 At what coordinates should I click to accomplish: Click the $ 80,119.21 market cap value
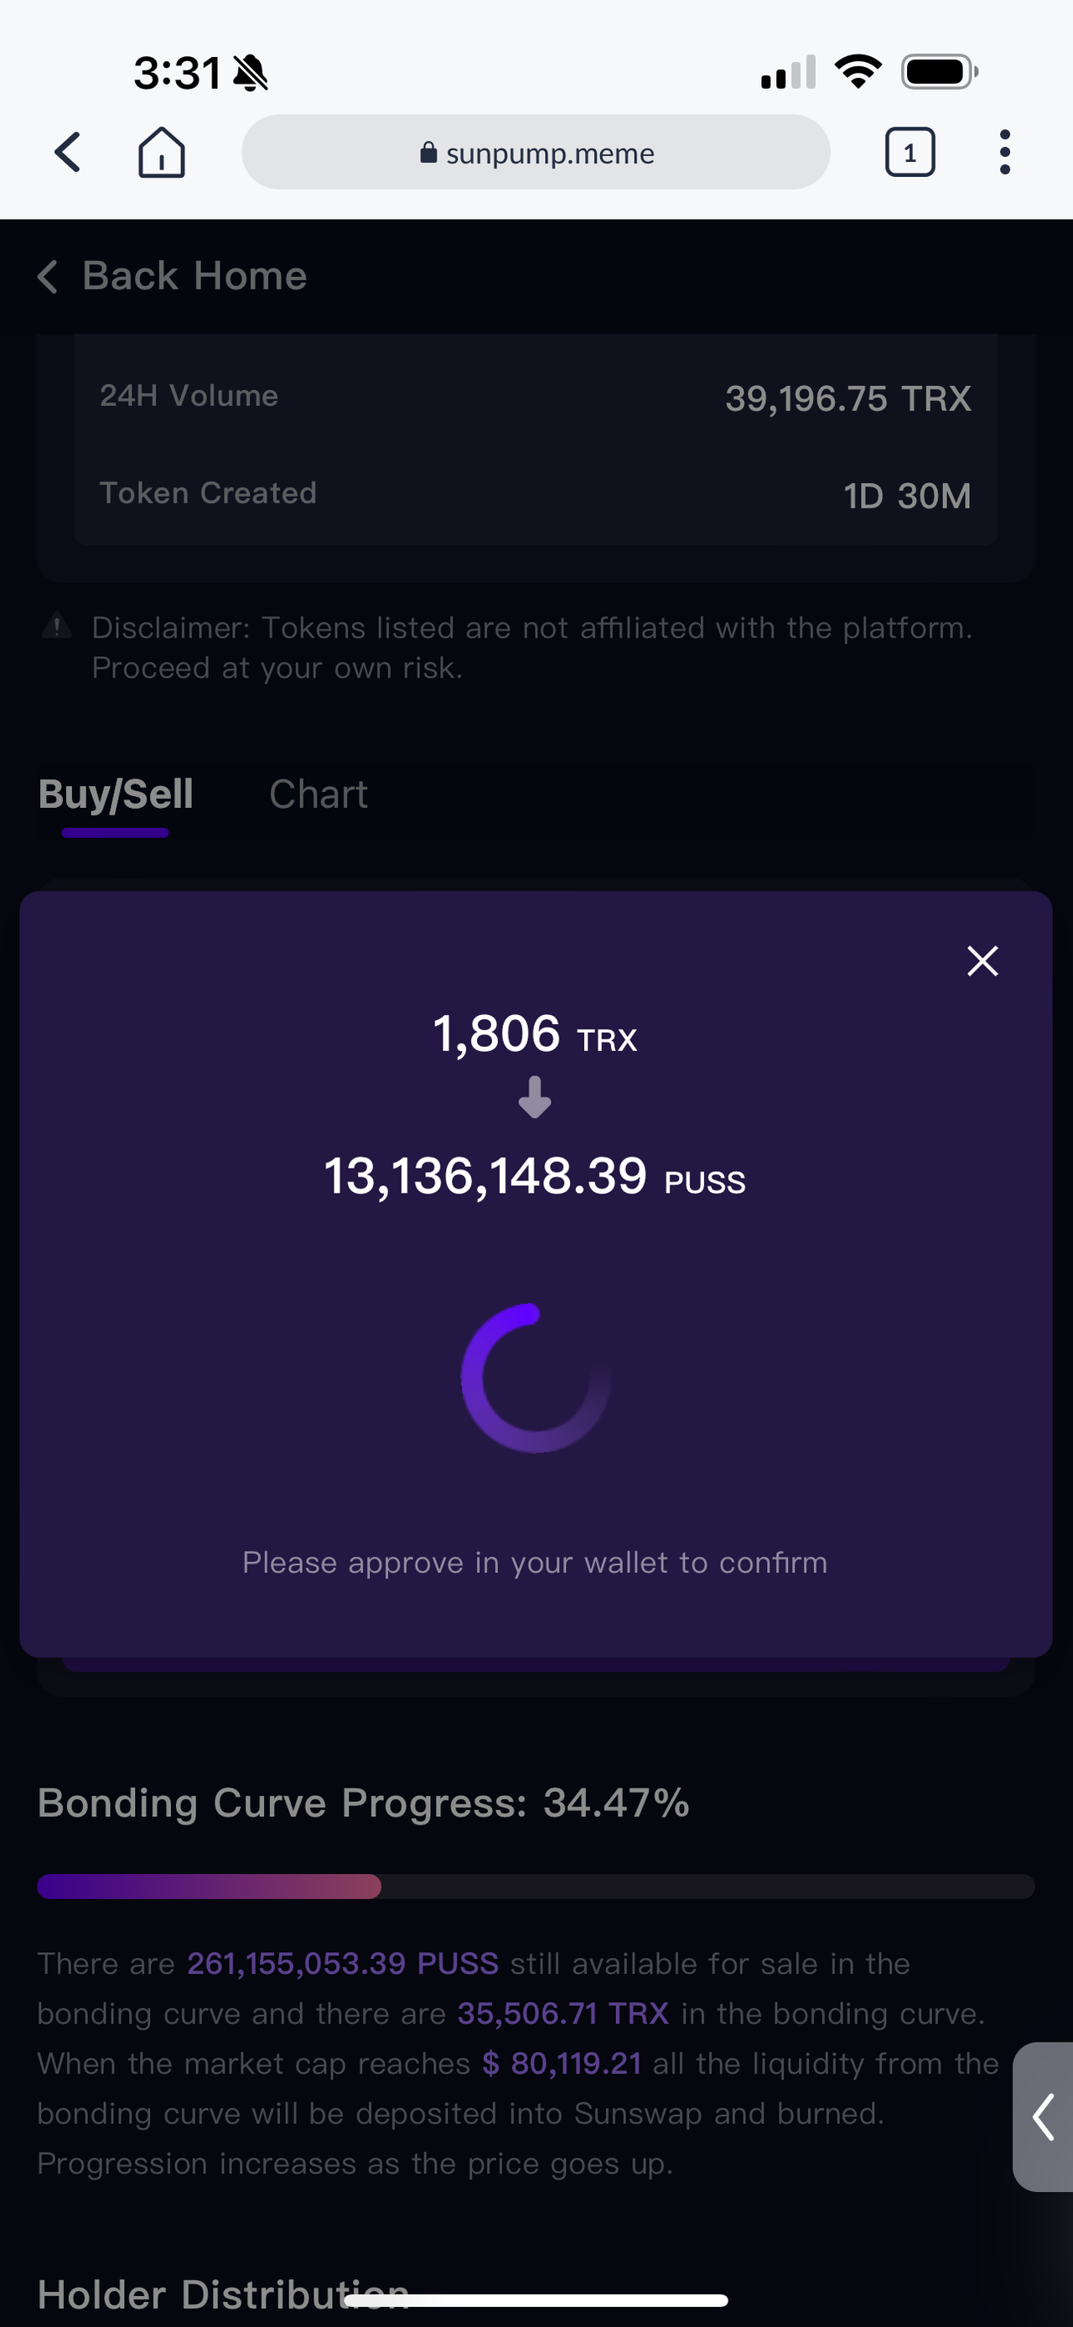click(x=562, y=2064)
